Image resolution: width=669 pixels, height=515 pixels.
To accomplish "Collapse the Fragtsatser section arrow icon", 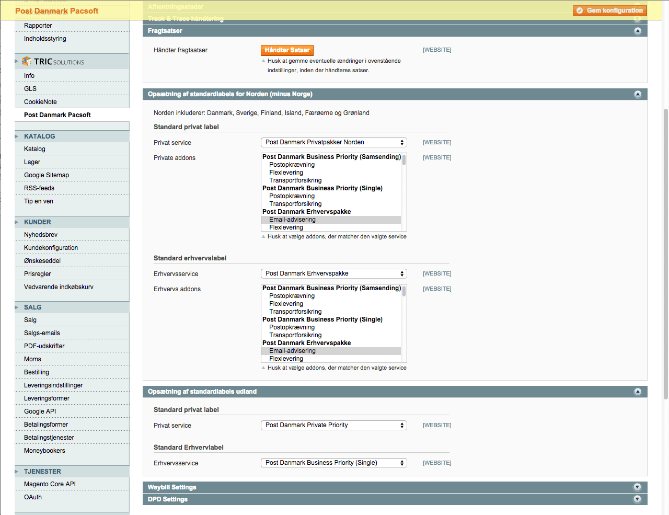I will pyautogui.click(x=637, y=31).
